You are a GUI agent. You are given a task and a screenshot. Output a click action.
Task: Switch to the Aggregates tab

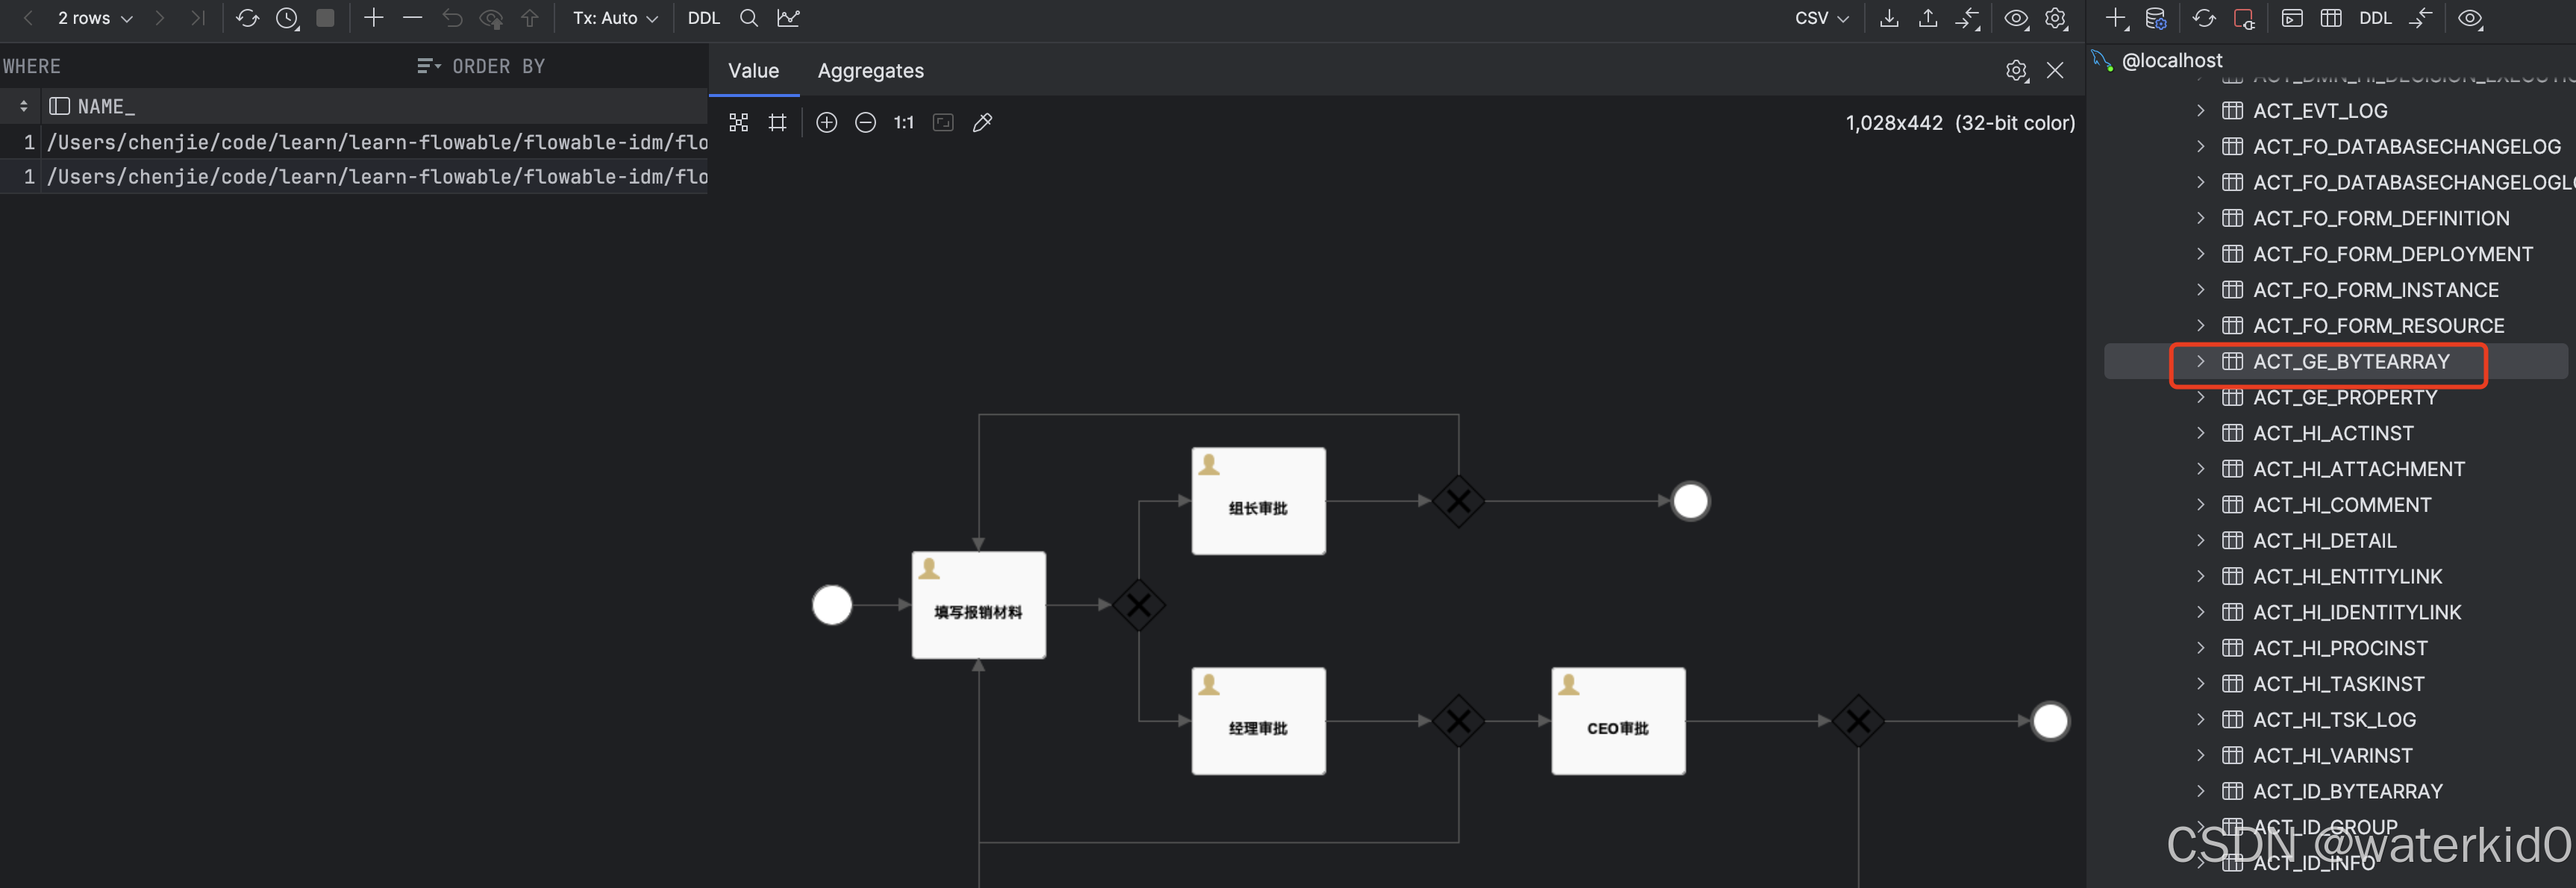click(870, 71)
